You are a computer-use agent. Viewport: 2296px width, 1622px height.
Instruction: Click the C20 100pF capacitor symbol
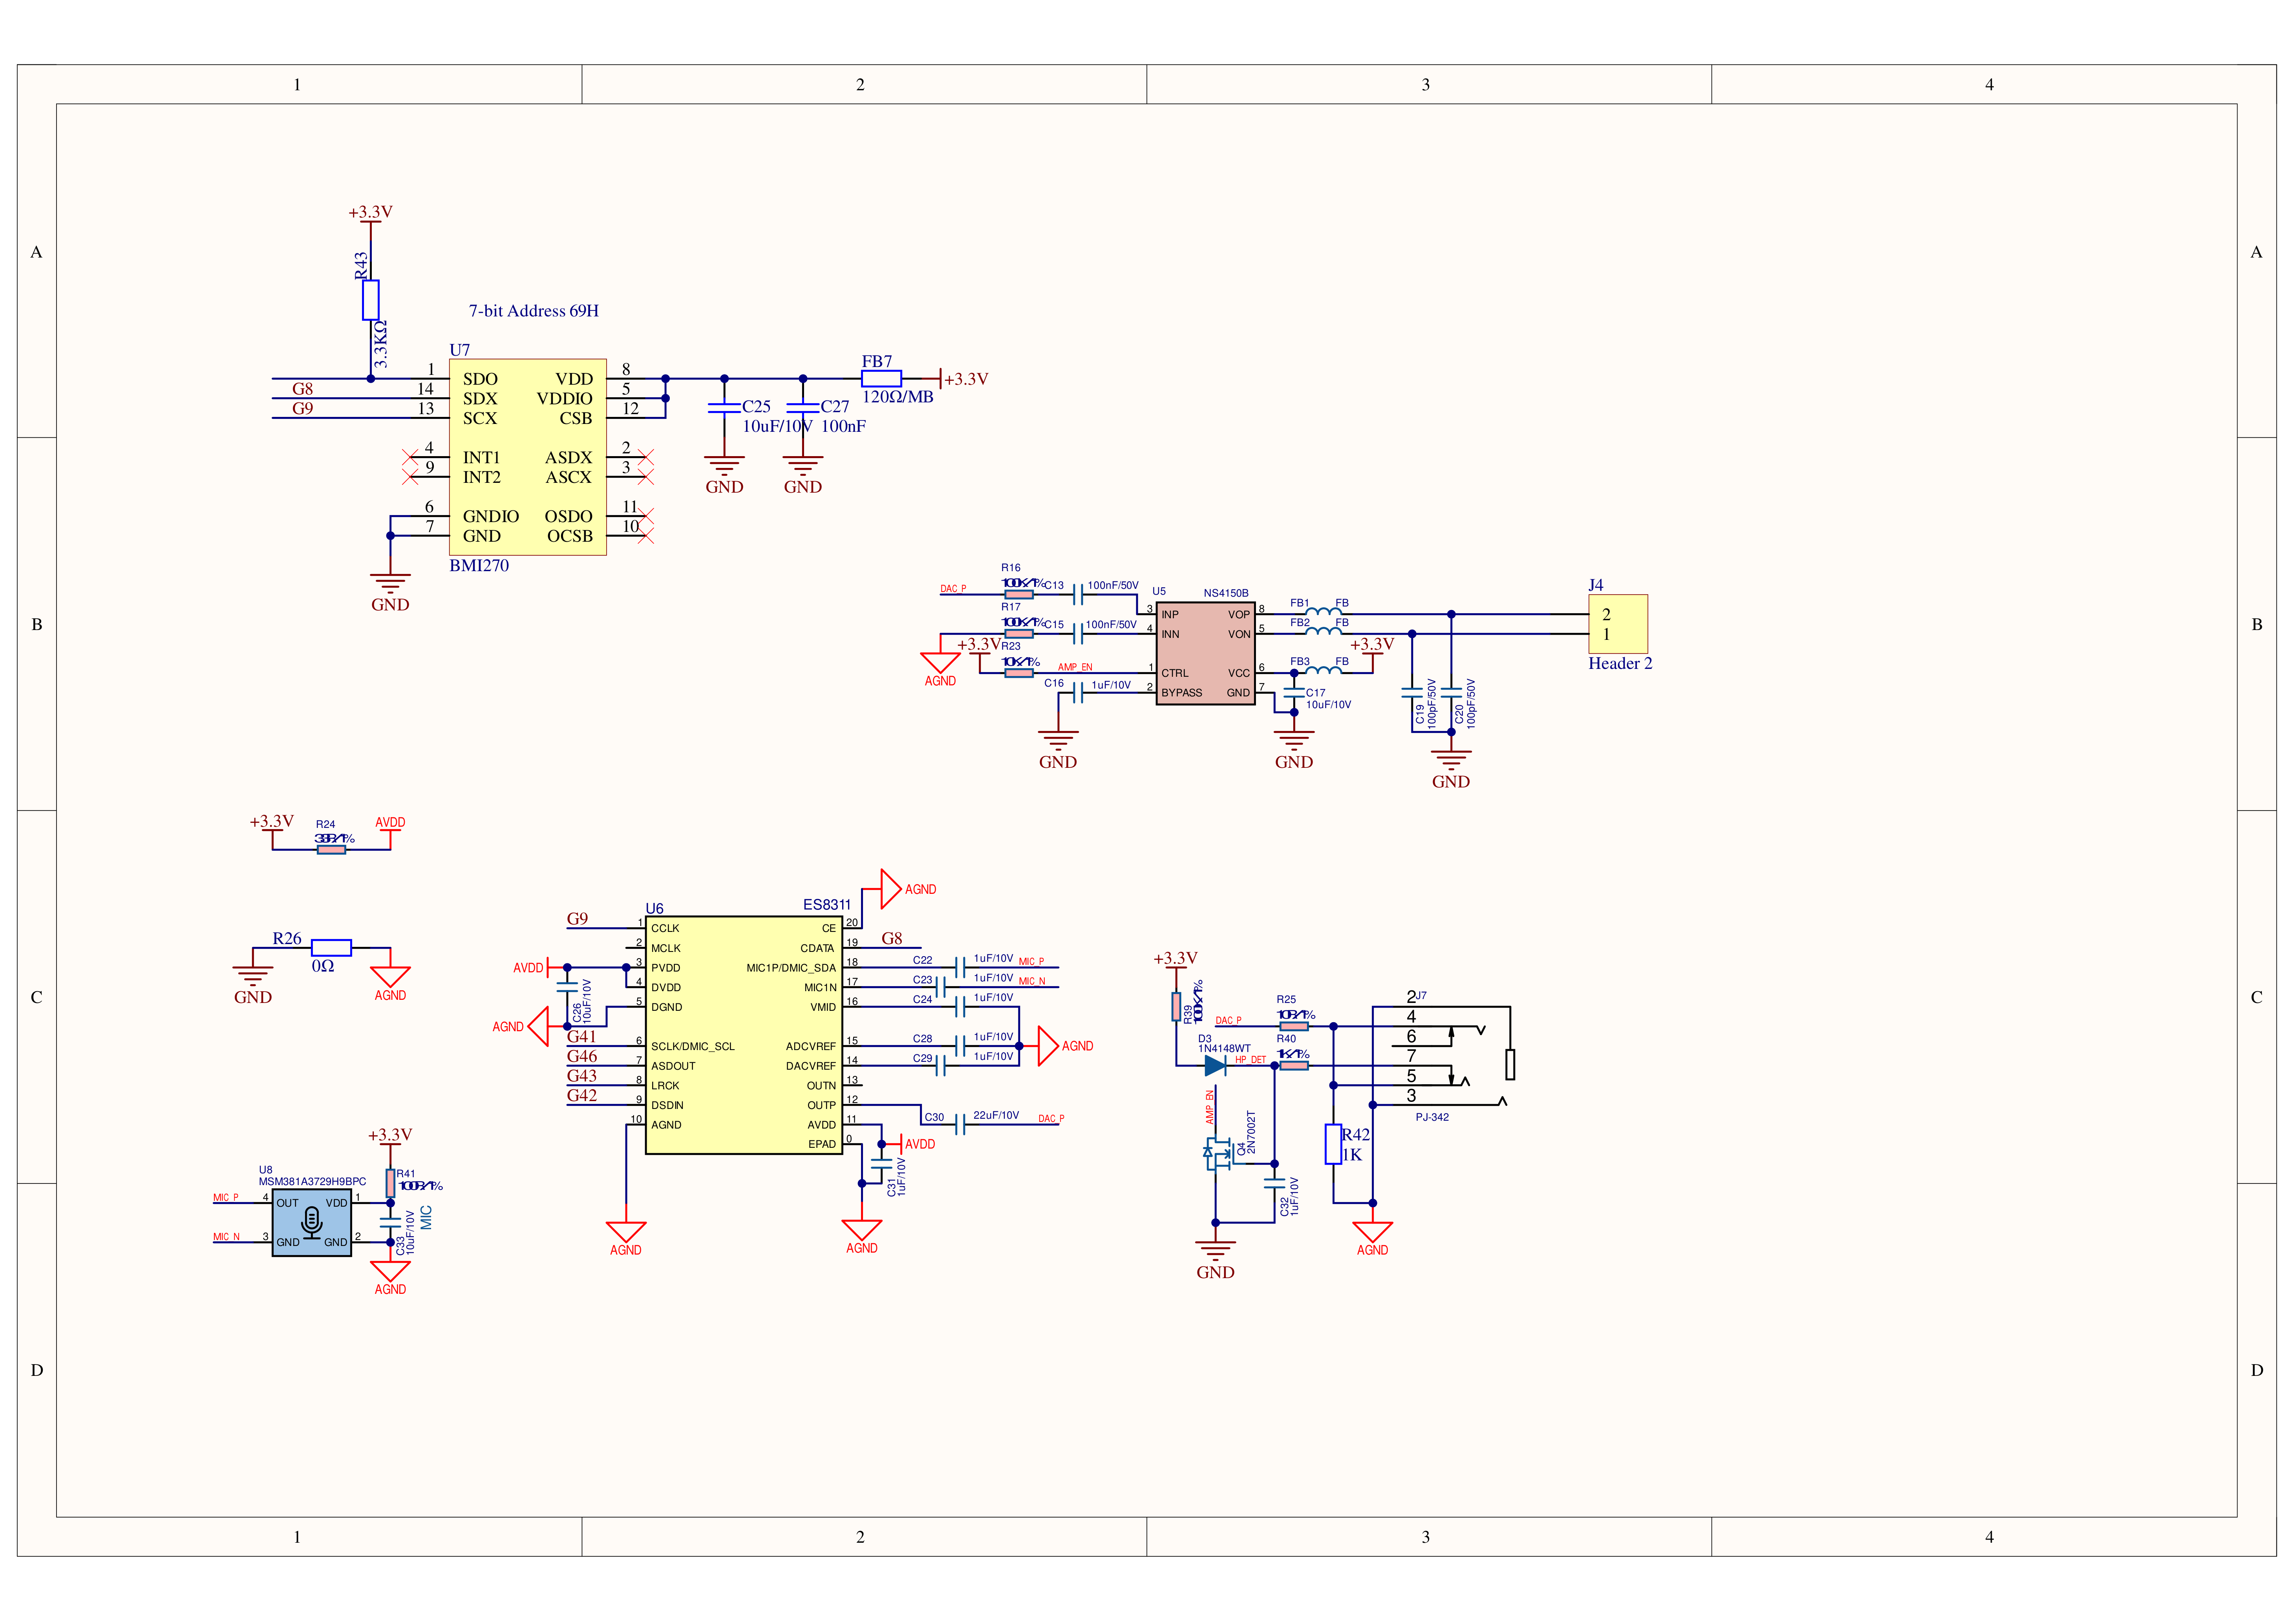click(1451, 692)
